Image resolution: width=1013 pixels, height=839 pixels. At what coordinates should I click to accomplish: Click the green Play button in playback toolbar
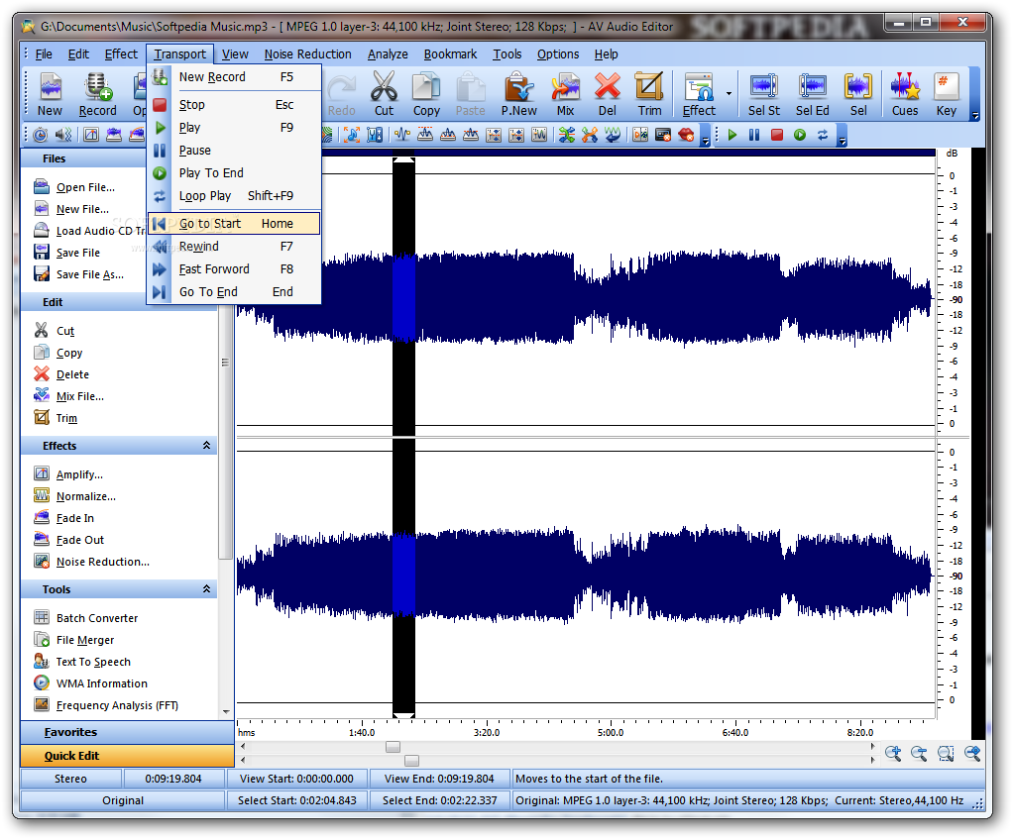click(x=732, y=135)
